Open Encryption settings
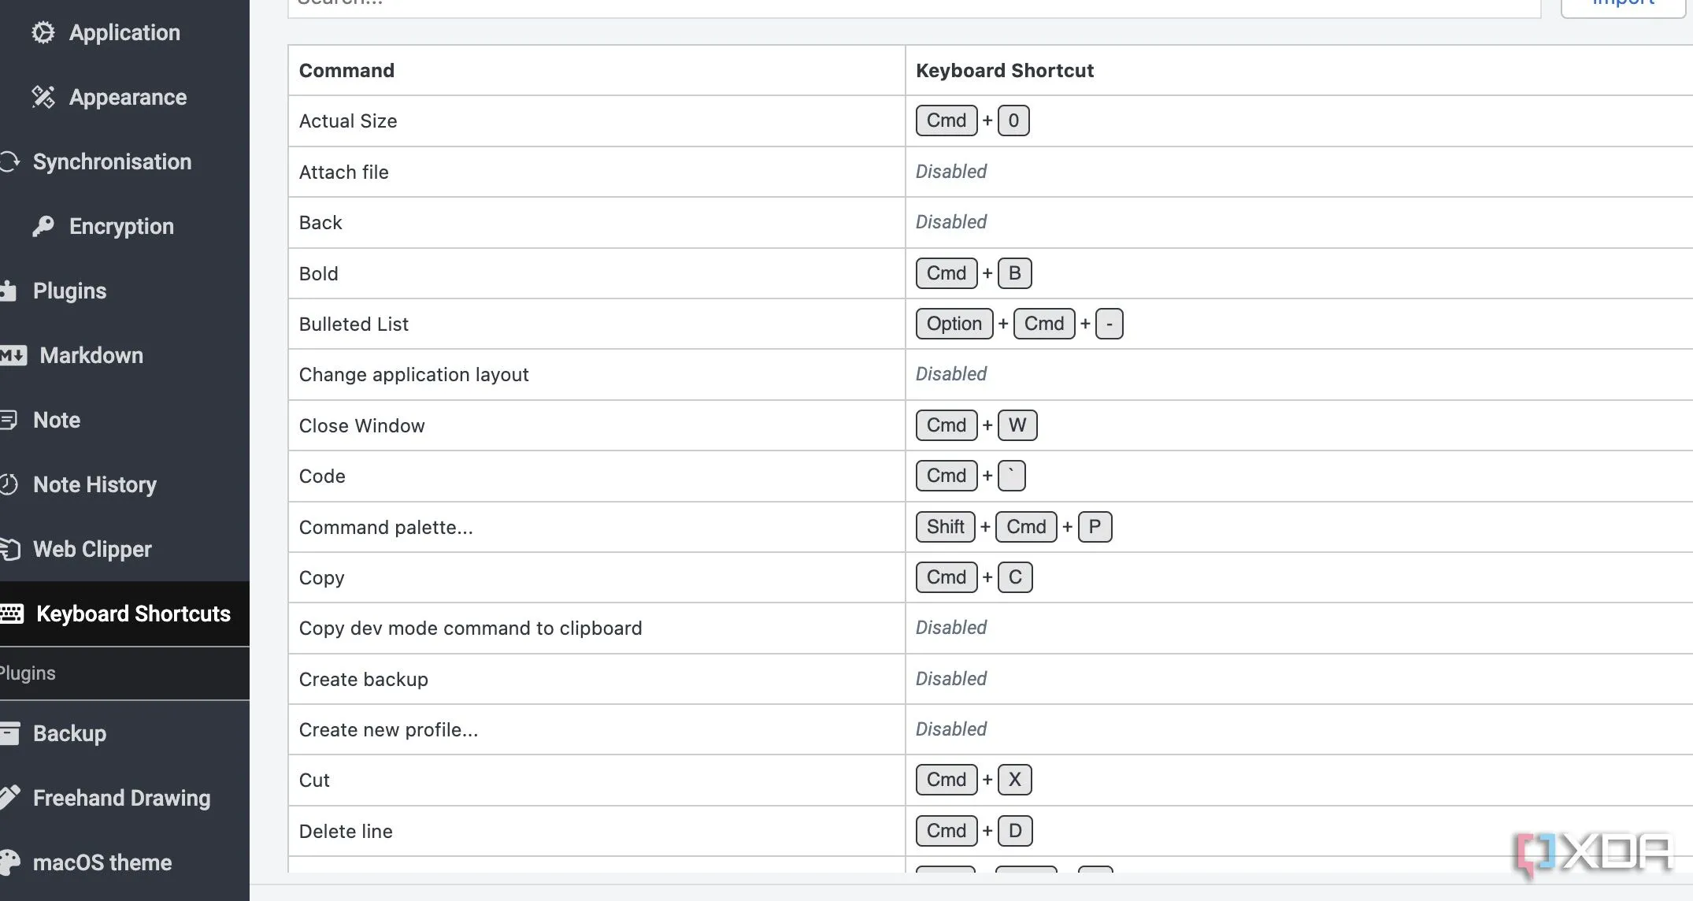This screenshot has width=1693, height=901. tap(124, 226)
